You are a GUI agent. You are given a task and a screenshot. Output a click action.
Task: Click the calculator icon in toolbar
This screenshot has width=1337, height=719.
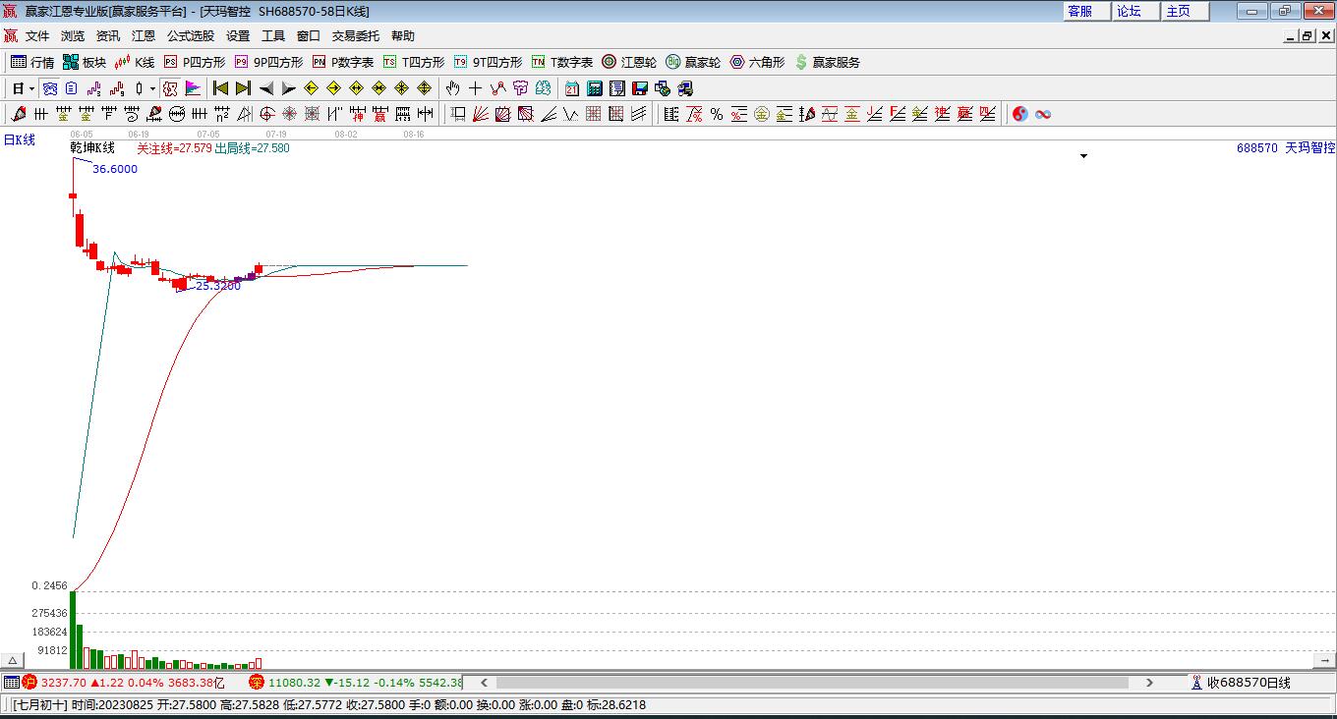click(594, 88)
